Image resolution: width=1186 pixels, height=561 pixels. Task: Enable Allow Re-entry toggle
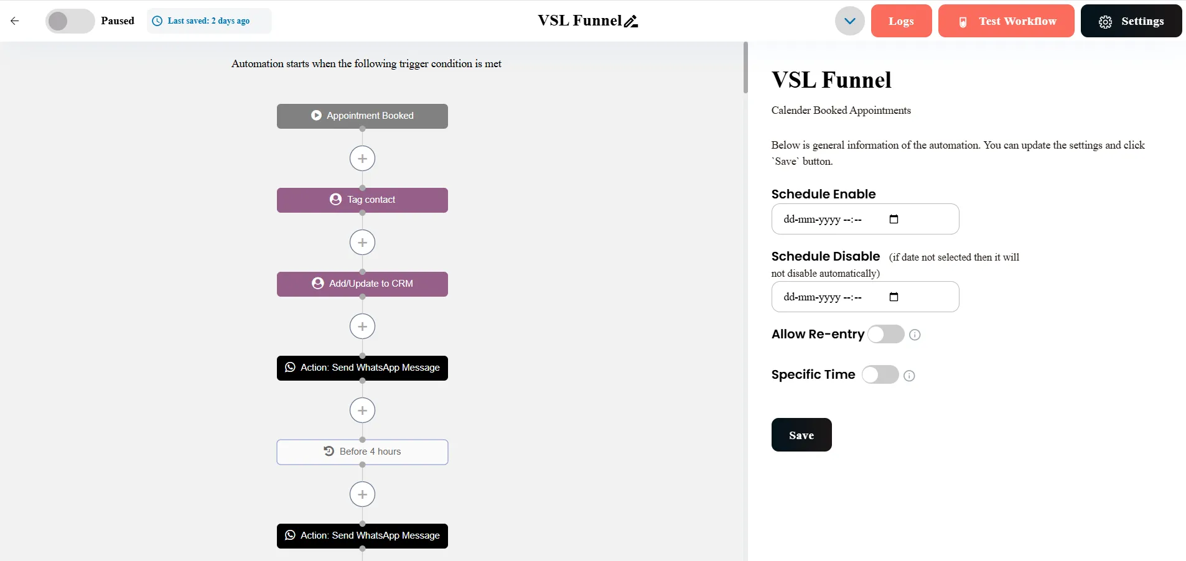click(x=886, y=334)
